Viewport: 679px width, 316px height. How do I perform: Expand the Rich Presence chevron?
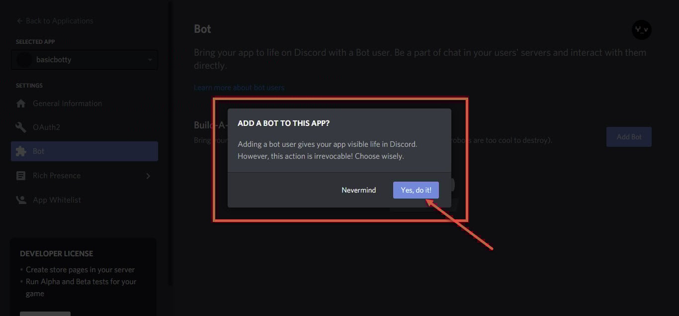pyautogui.click(x=148, y=176)
